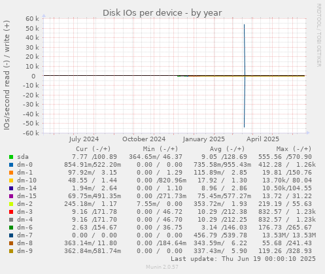Click the 'dm-0' device label
The width and height of the screenshot is (325, 274).
point(25,165)
